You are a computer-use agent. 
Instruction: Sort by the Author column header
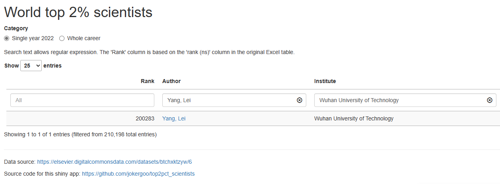[171, 81]
